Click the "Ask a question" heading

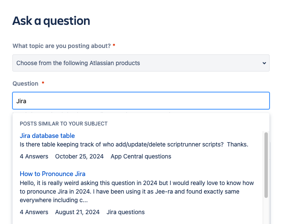[51, 21]
